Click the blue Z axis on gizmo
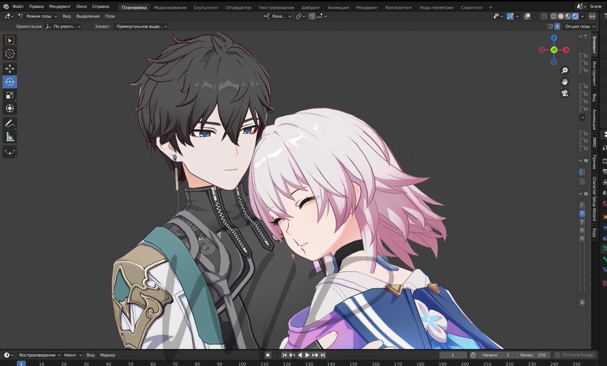Screen dimensions: 607x366 554,38
